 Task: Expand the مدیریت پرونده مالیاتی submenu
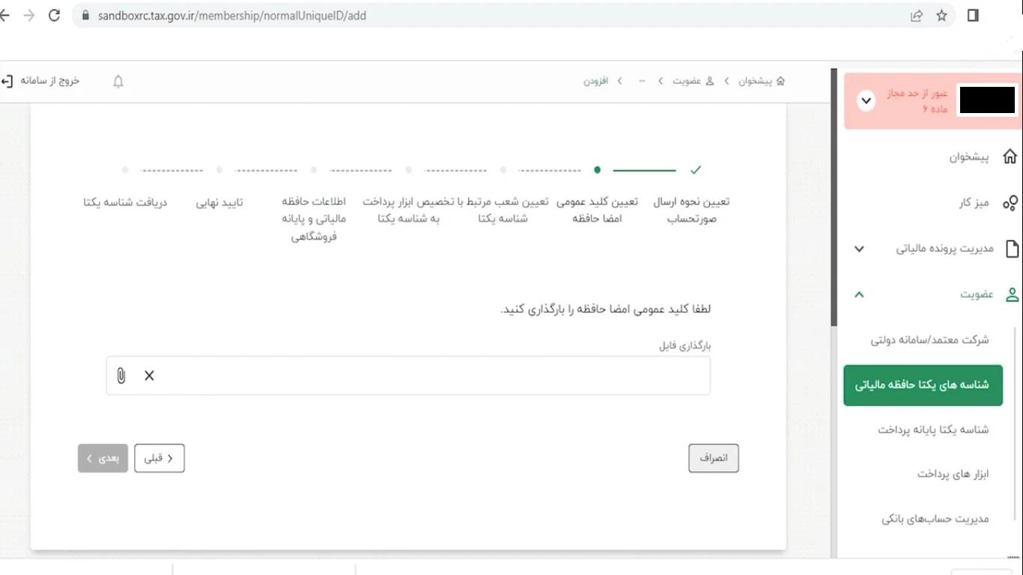point(858,249)
